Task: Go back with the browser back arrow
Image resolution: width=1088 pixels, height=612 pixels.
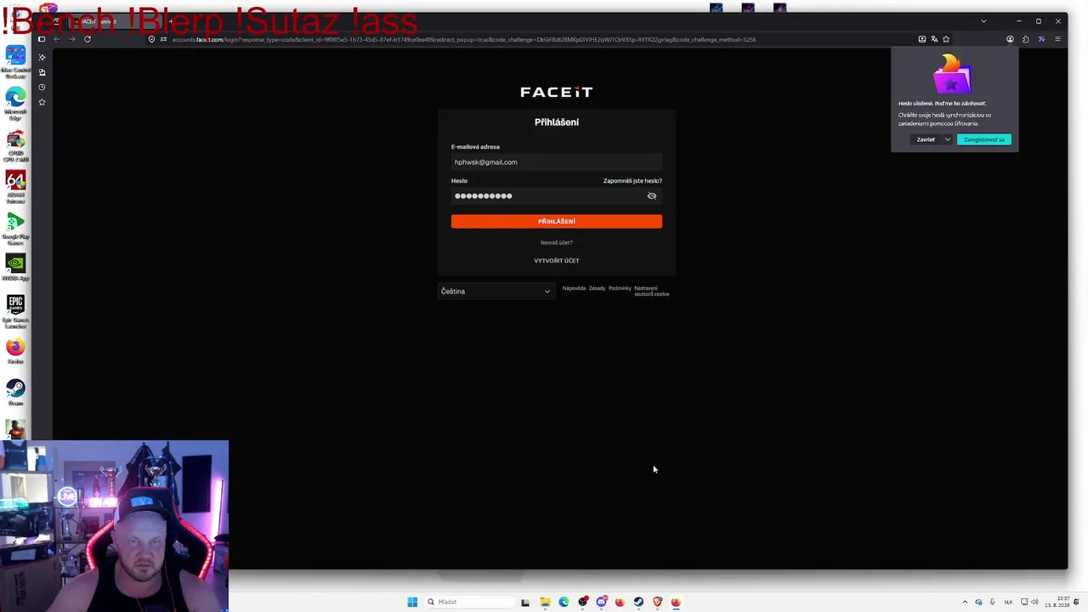Action: [x=57, y=39]
